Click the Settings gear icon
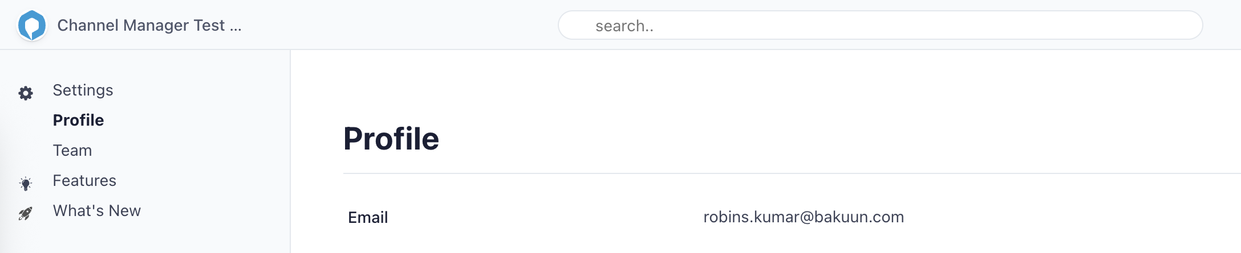Screen dimensions: 1241x253 tap(26, 93)
